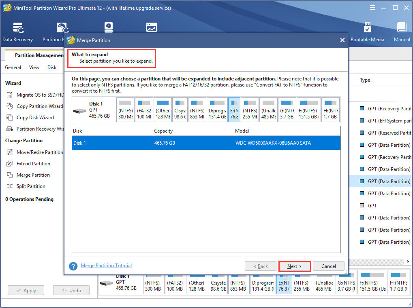
Task: Close the Merge Partition dialog
Action: click(342, 40)
